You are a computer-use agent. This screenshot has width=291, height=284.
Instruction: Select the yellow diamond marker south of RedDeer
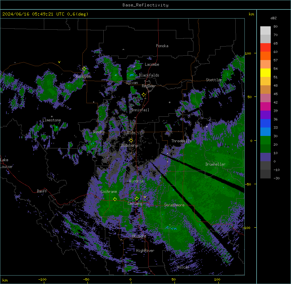143,95
